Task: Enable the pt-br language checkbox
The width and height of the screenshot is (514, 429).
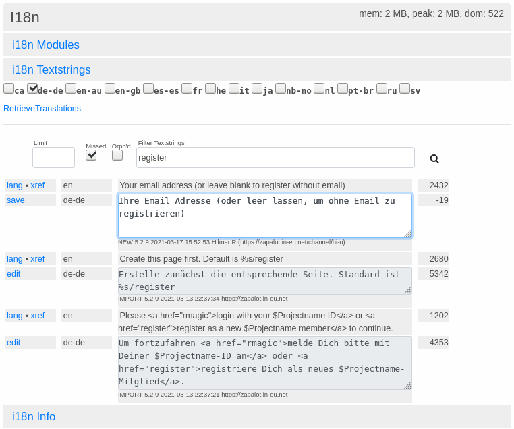Action: tap(343, 88)
